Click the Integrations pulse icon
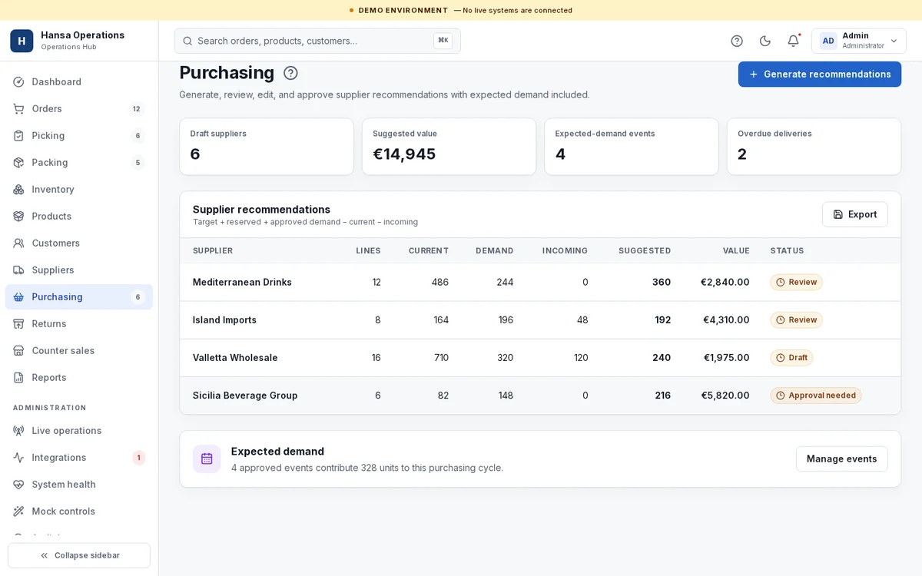Screen dimensions: 922x576 pos(18,457)
